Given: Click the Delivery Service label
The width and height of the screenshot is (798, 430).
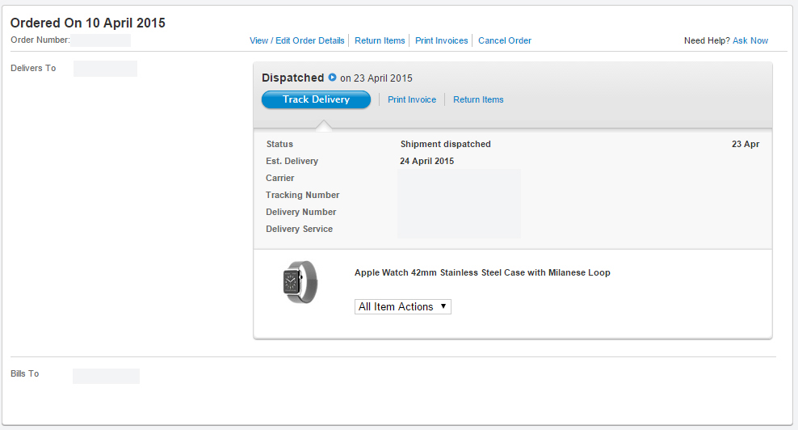Looking at the screenshot, I should pos(299,230).
